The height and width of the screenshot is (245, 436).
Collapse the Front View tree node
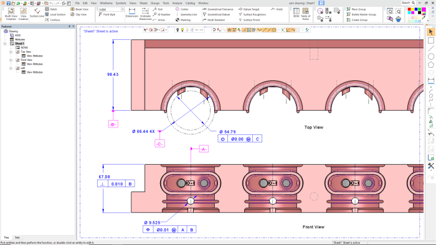pos(11,60)
